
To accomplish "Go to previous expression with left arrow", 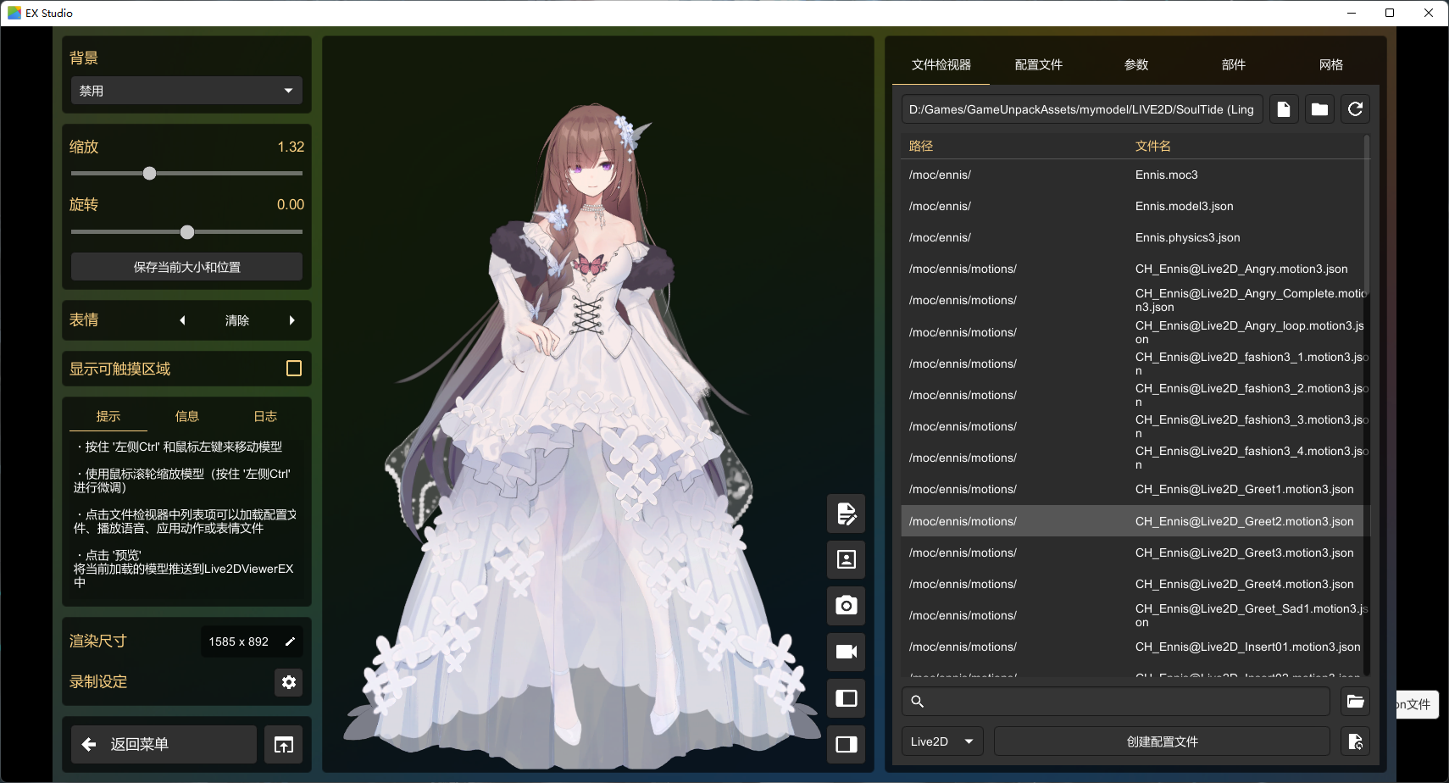I will pyautogui.click(x=182, y=320).
